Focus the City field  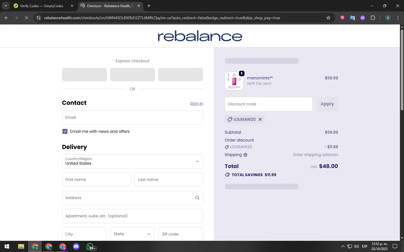pos(84,234)
